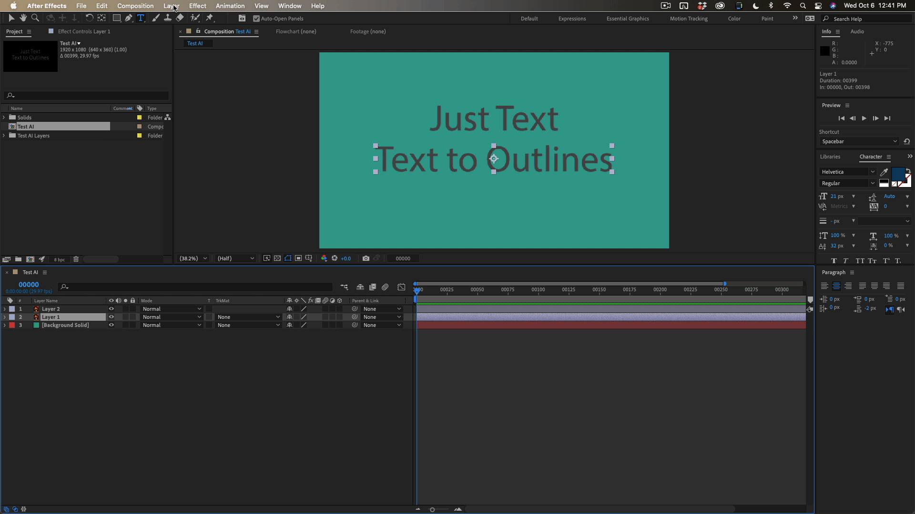The height and width of the screenshot is (514, 915).
Task: Select the Pen tool
Action: coord(129,18)
